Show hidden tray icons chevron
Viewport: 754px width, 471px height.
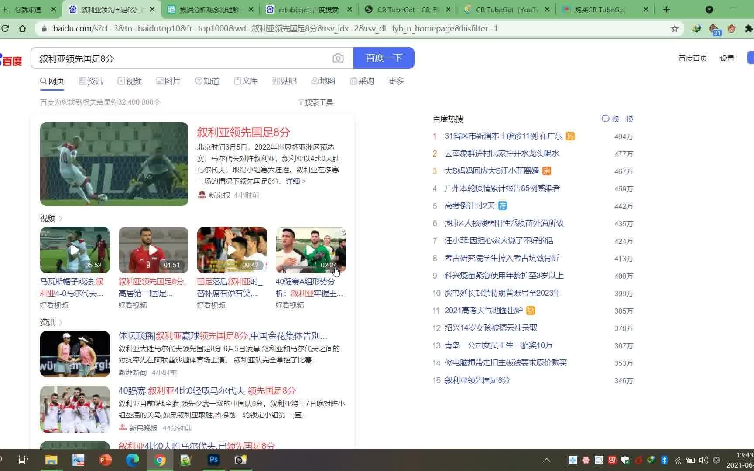click(x=546, y=460)
